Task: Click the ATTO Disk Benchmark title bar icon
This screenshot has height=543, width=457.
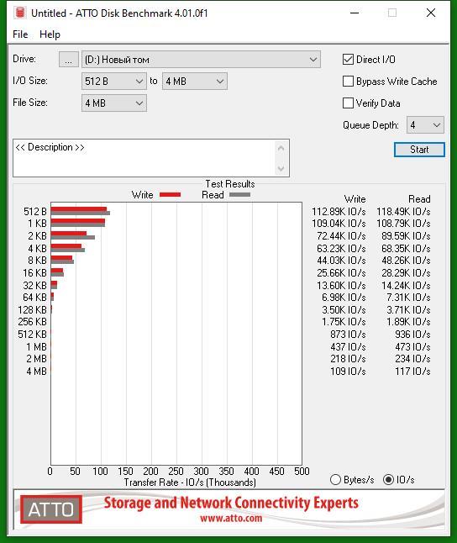Action: (x=20, y=13)
